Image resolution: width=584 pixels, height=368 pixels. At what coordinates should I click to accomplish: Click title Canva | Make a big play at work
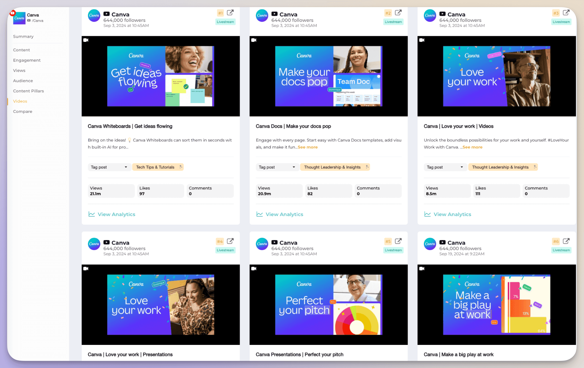[459, 355]
